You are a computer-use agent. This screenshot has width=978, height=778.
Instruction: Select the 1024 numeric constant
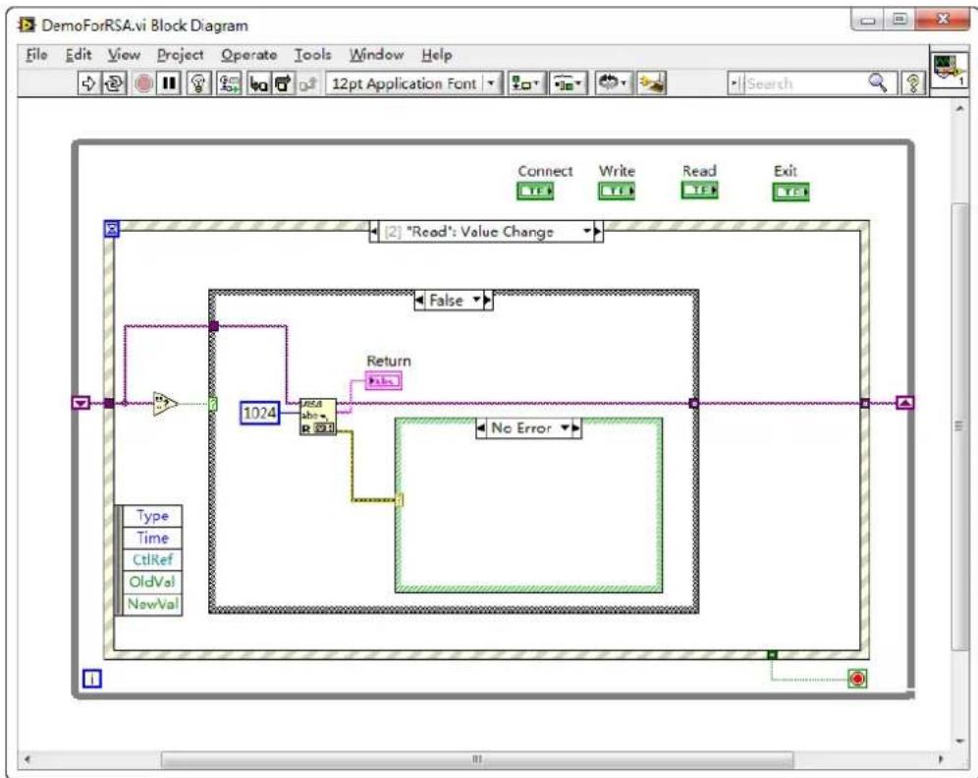tap(260, 413)
